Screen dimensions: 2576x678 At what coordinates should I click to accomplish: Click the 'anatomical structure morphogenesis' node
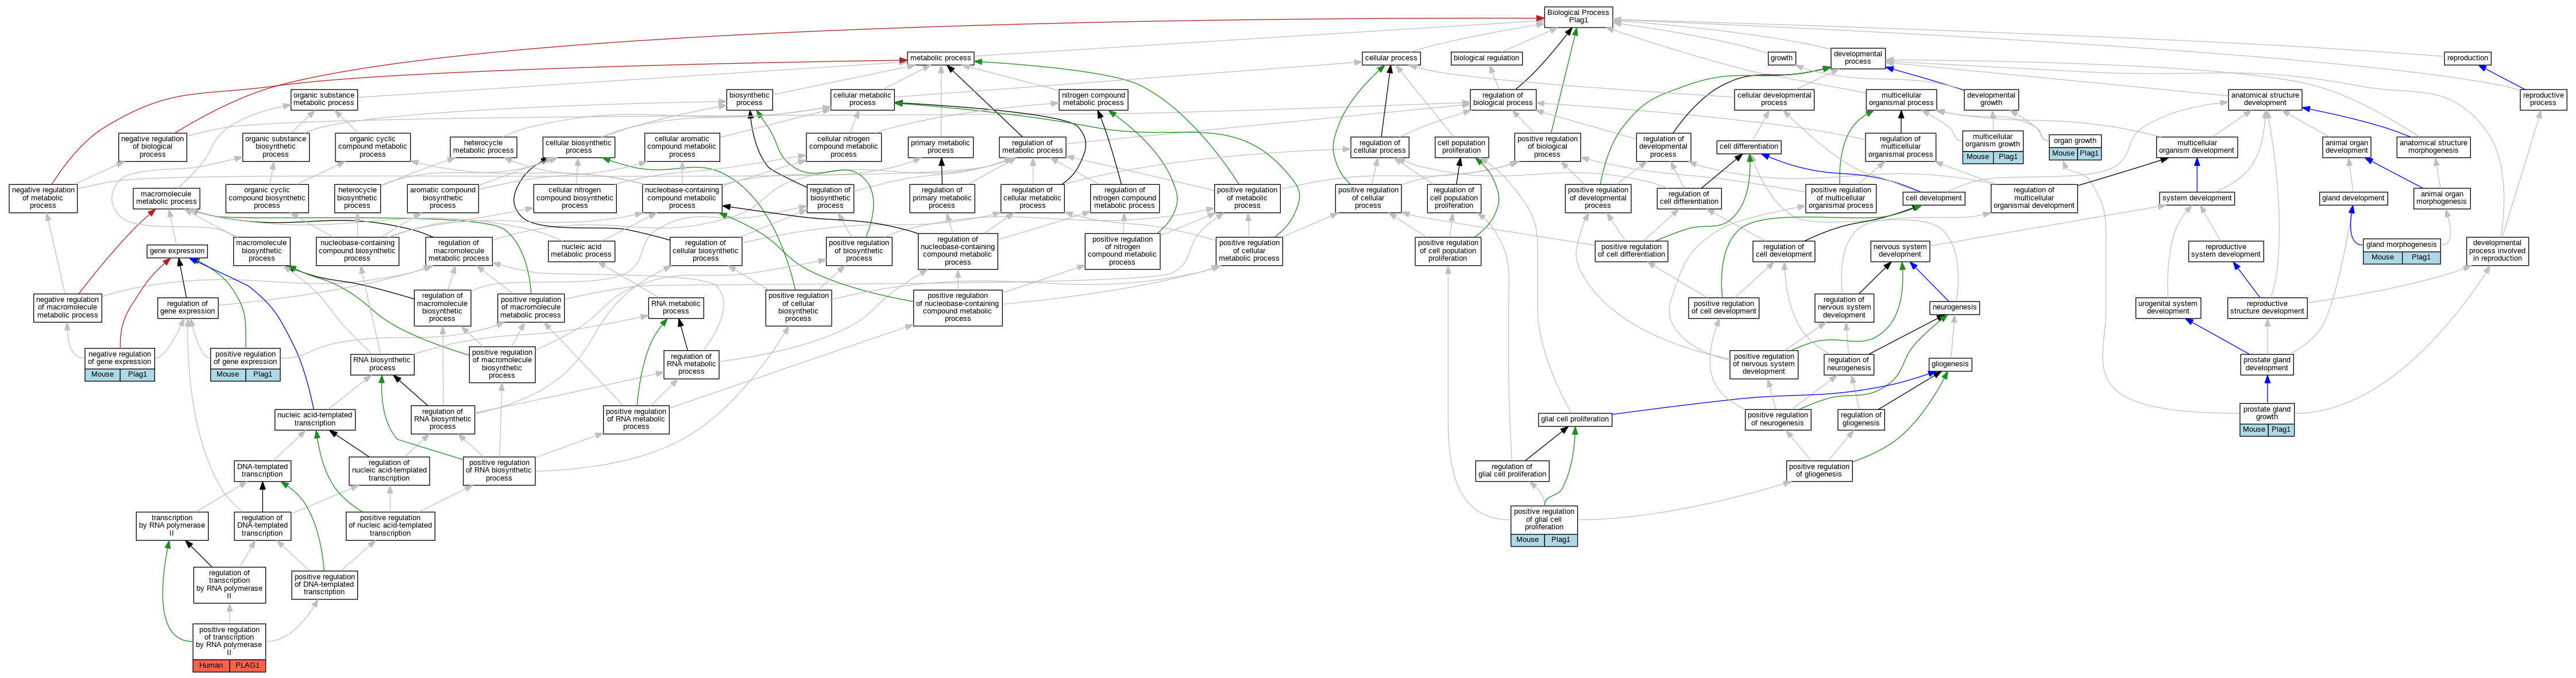click(x=2433, y=147)
